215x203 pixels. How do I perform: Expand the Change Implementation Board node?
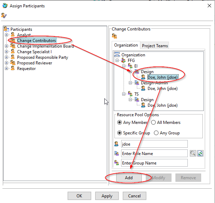click(6, 46)
